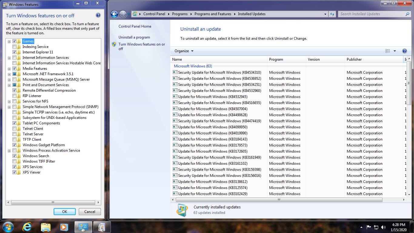
Task: Show hidden tray icons arrow
Action: (x=361, y=227)
